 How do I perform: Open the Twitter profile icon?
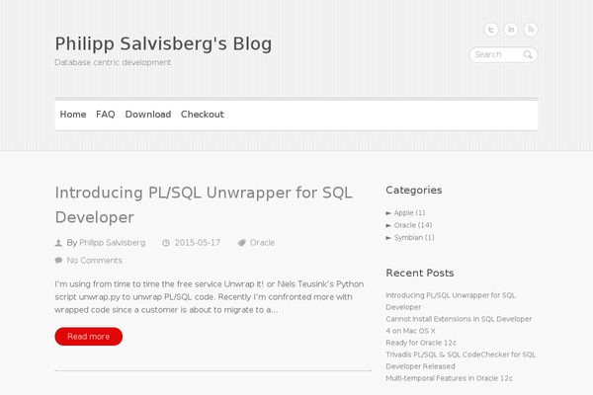click(491, 30)
